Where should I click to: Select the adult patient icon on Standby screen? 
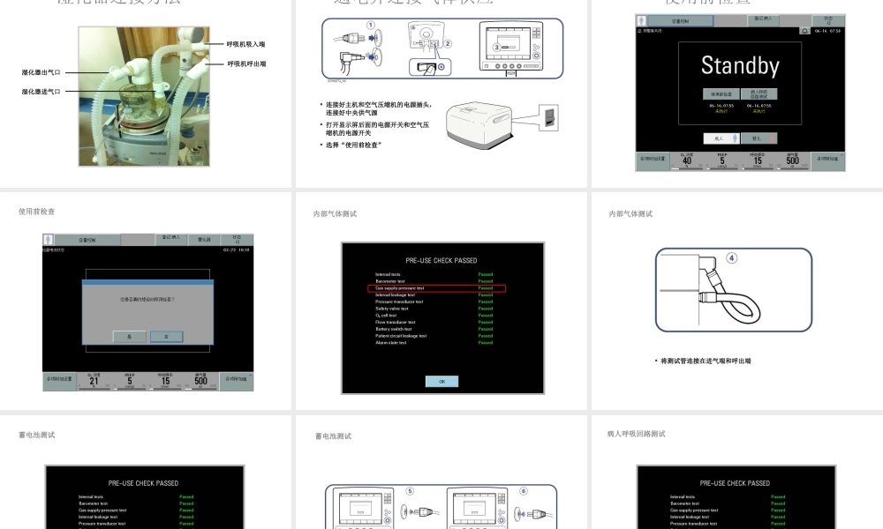[x=735, y=138]
